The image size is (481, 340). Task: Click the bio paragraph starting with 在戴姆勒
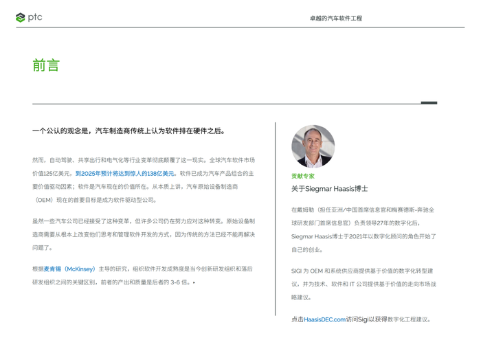[363, 229]
